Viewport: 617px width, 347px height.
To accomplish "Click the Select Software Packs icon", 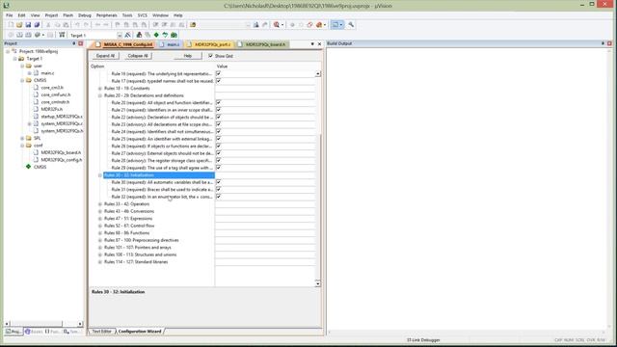I will pos(165,35).
